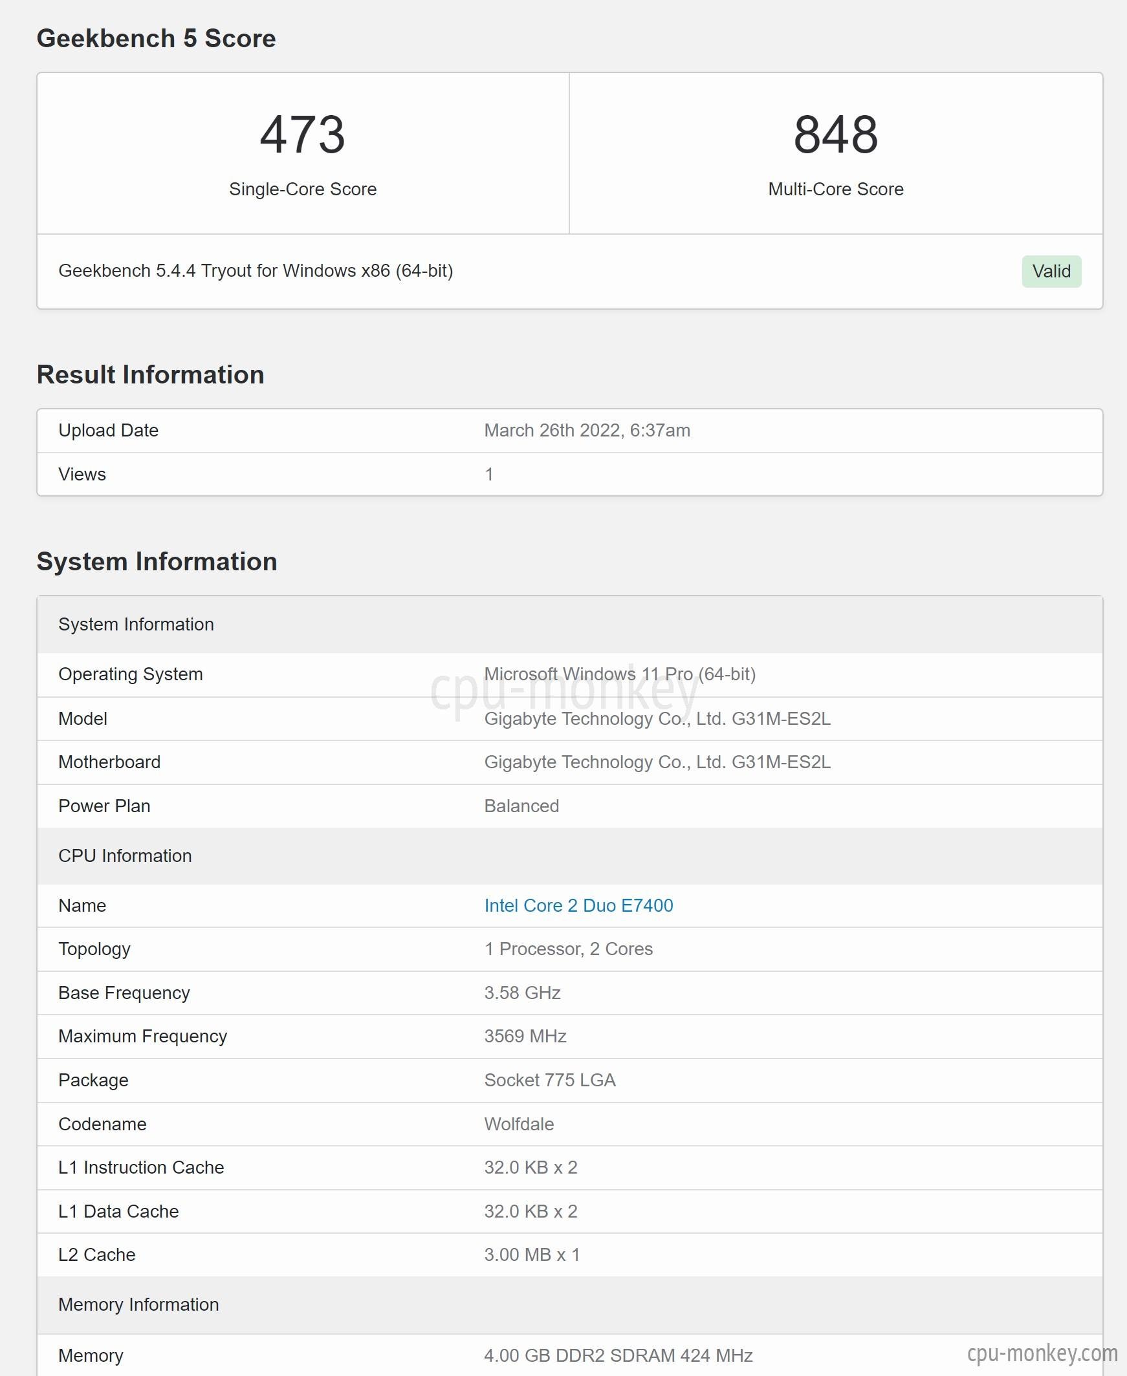Click the Motherboard row label

[x=109, y=762]
